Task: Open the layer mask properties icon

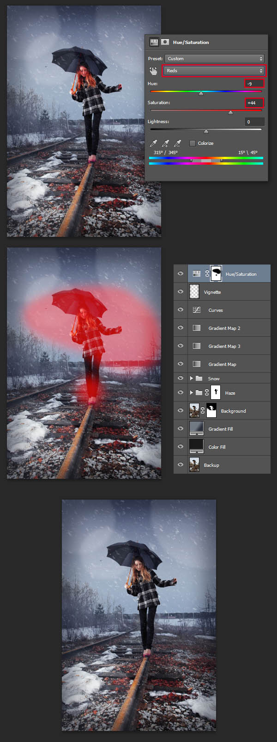Action: (x=164, y=42)
